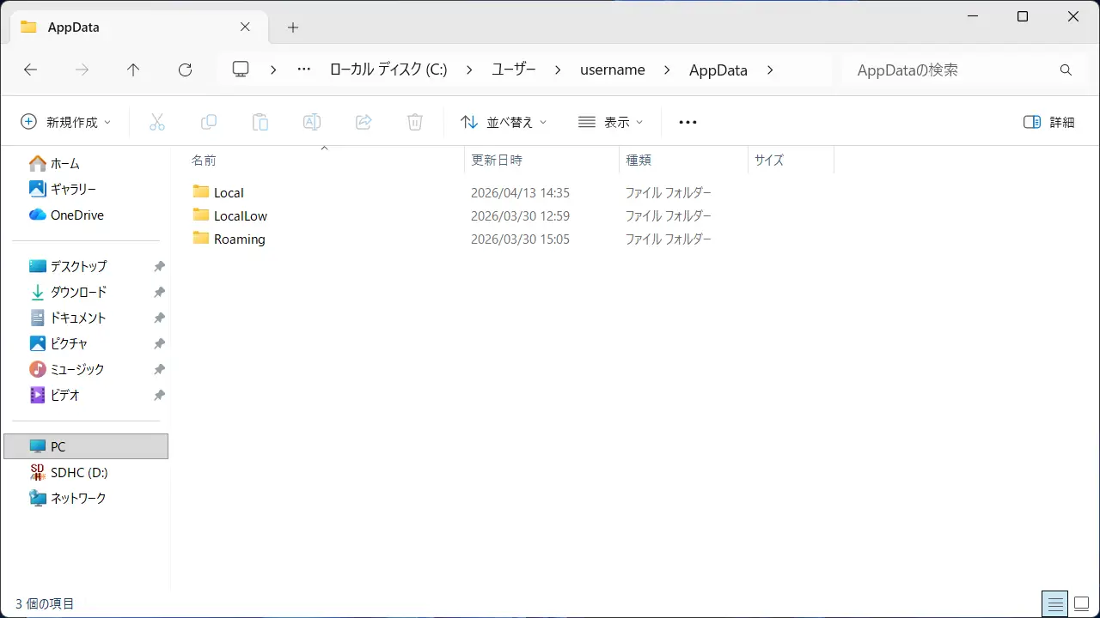Click the LocalLow folder icon
The height and width of the screenshot is (618, 1100).
(201, 215)
